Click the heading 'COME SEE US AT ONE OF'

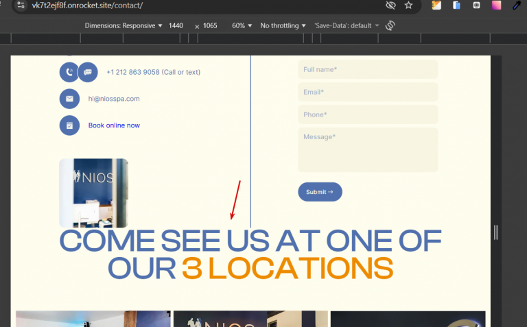click(x=250, y=241)
